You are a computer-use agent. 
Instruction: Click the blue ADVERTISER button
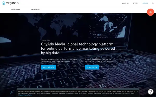[x=49, y=67]
